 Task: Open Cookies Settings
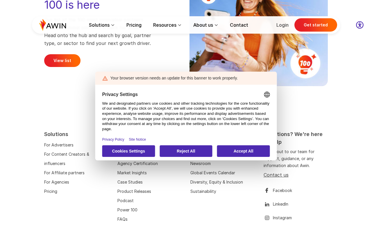128,151
